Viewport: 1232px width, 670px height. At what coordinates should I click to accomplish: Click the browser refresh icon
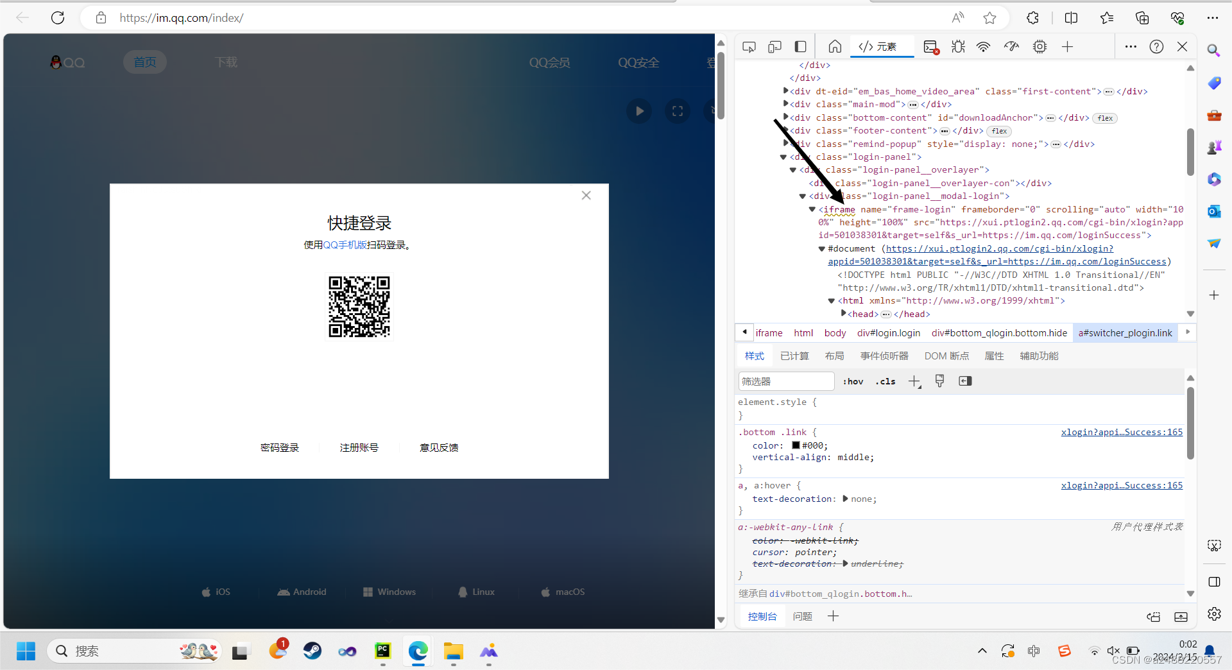point(58,18)
